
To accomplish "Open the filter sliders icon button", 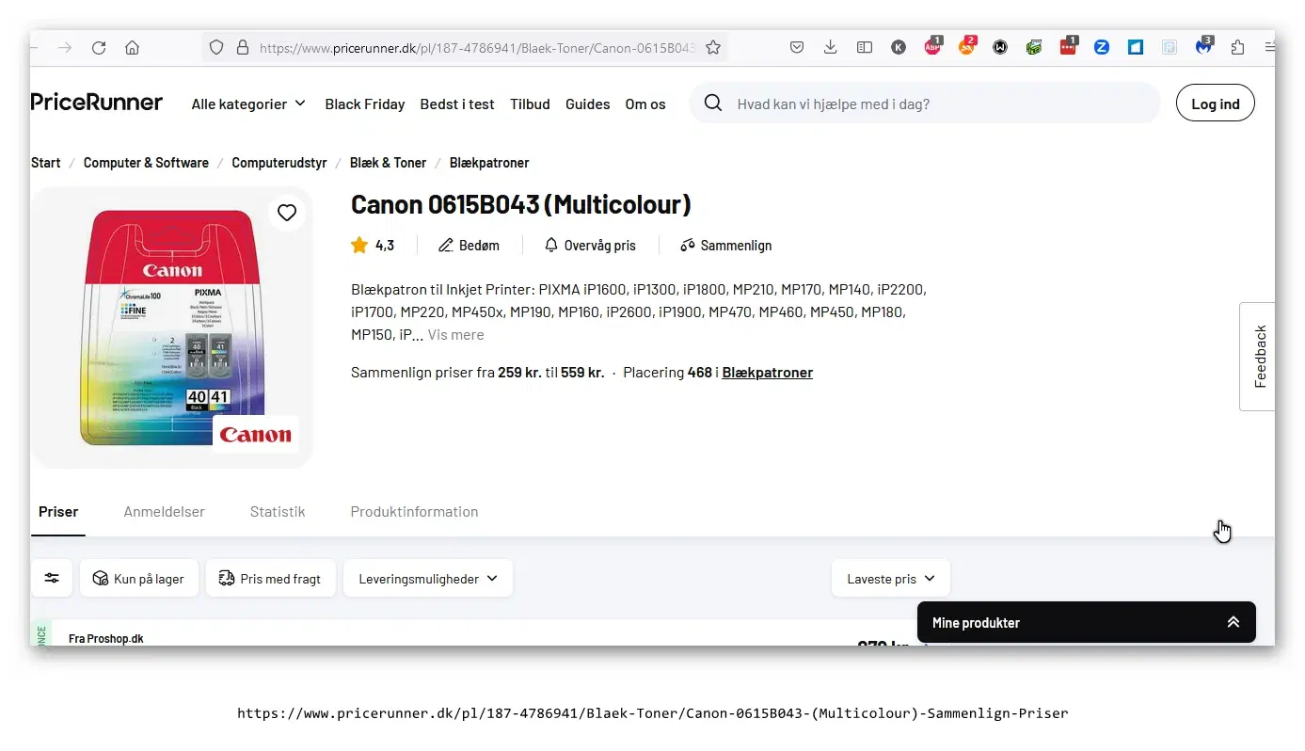I will point(52,578).
